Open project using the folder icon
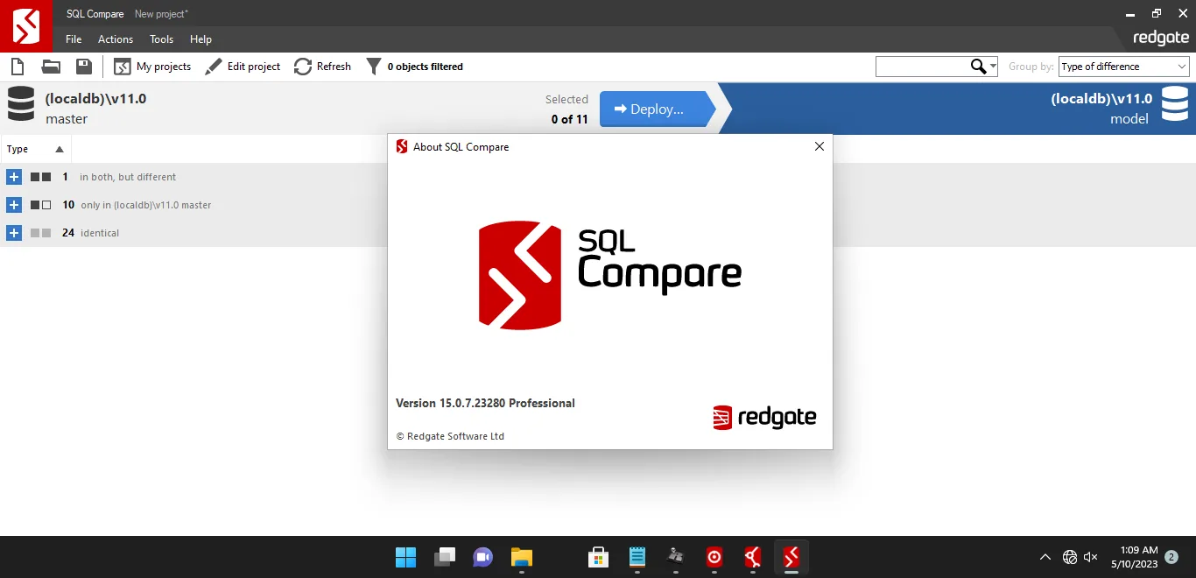Viewport: 1196px width, 578px height. pyautogui.click(x=51, y=67)
